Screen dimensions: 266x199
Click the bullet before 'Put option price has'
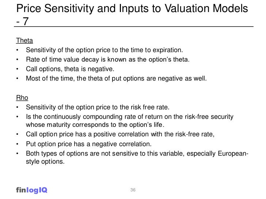pos(17,144)
